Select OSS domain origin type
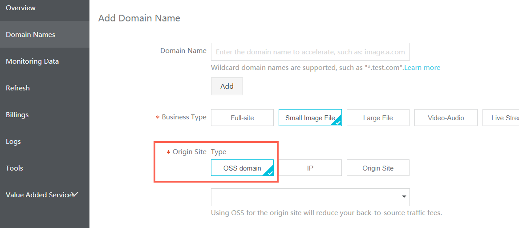The image size is (519, 228). [x=242, y=168]
